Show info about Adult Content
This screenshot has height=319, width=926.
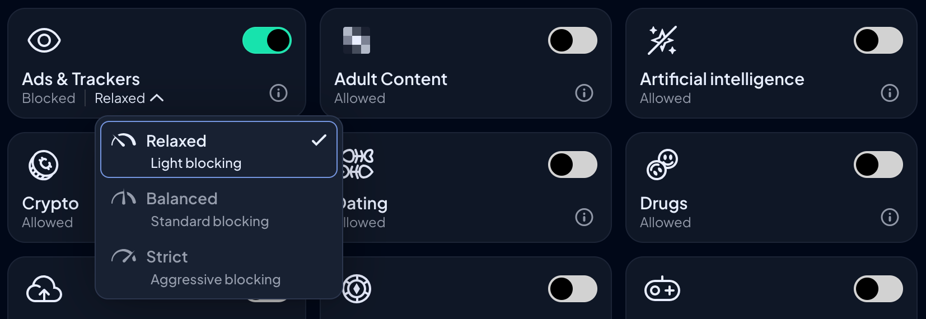584,93
